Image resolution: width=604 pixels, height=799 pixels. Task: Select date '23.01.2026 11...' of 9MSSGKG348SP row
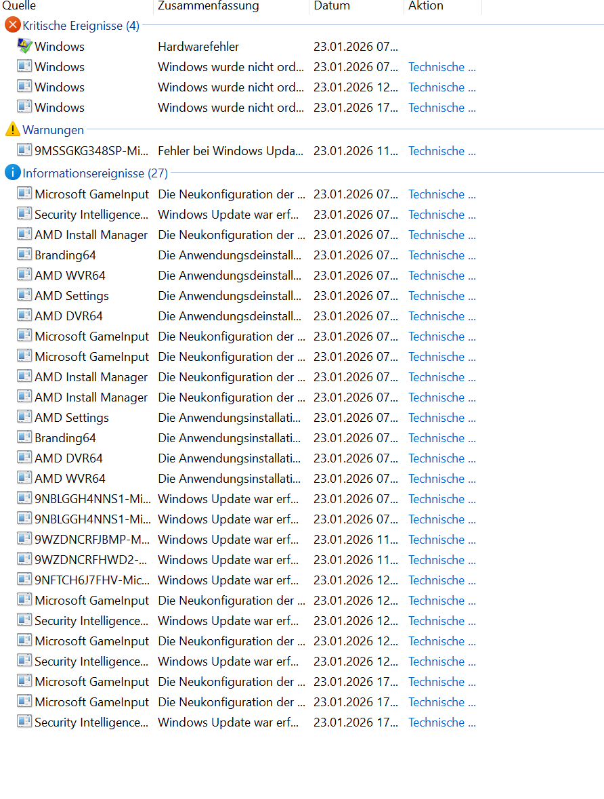pyautogui.click(x=355, y=151)
